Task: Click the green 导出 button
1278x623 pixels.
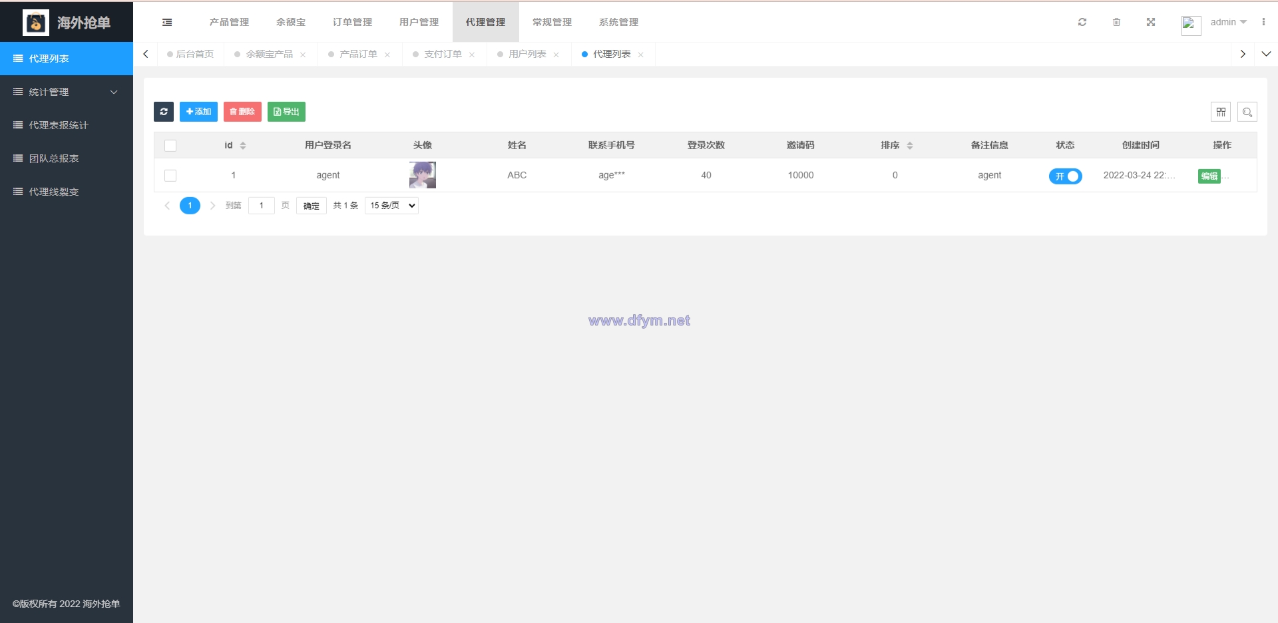Action: [286, 112]
